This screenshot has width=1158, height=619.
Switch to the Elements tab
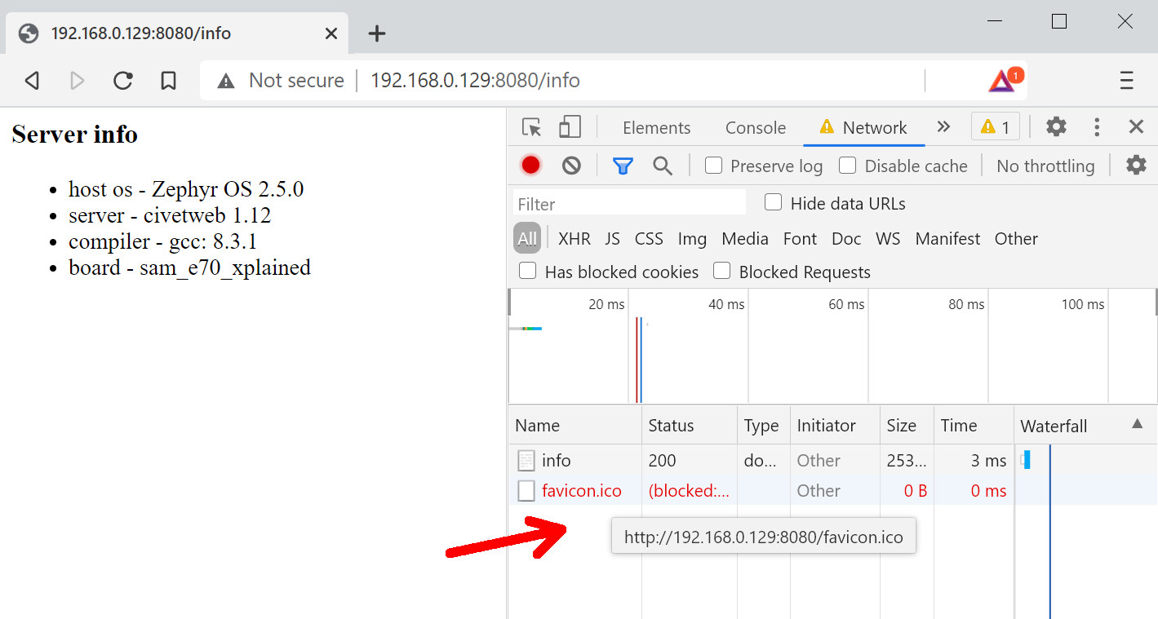(x=656, y=127)
